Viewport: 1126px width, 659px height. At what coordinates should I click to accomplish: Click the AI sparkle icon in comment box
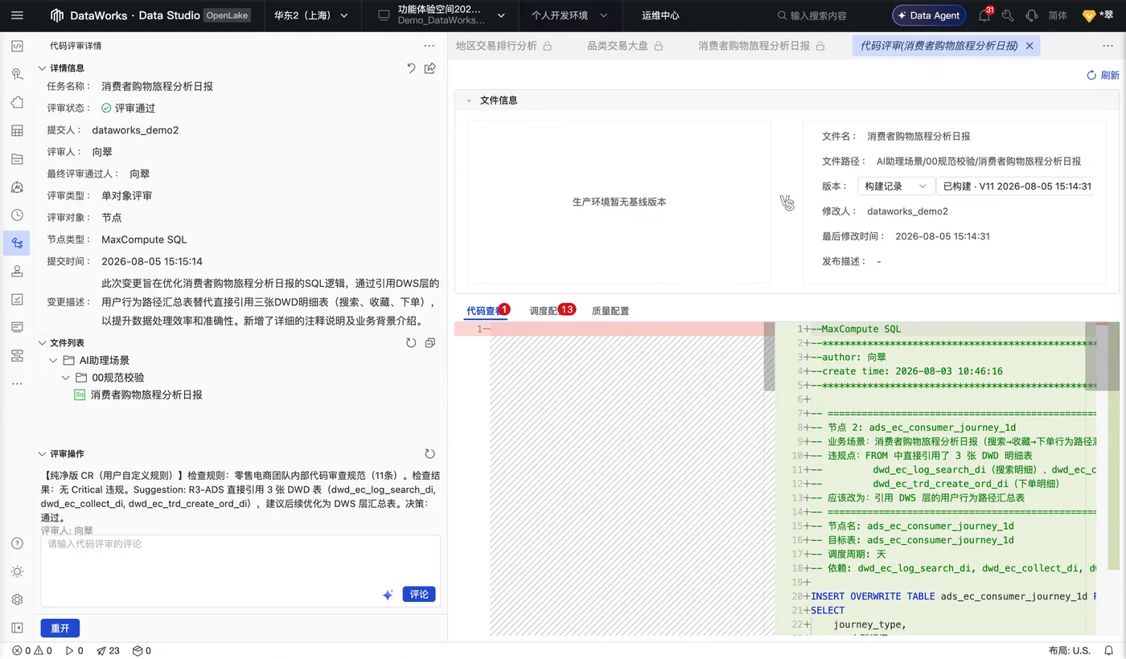click(388, 595)
